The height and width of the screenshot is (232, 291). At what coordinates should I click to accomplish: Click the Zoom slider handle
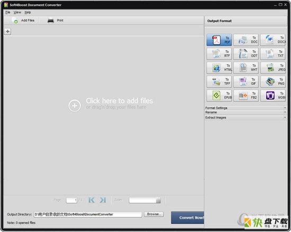(x=158, y=200)
